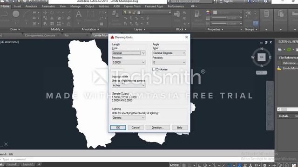Close the Drawing Units dialog via X
Image resolution: width=298 pixels, height=167 pixels.
(186, 37)
